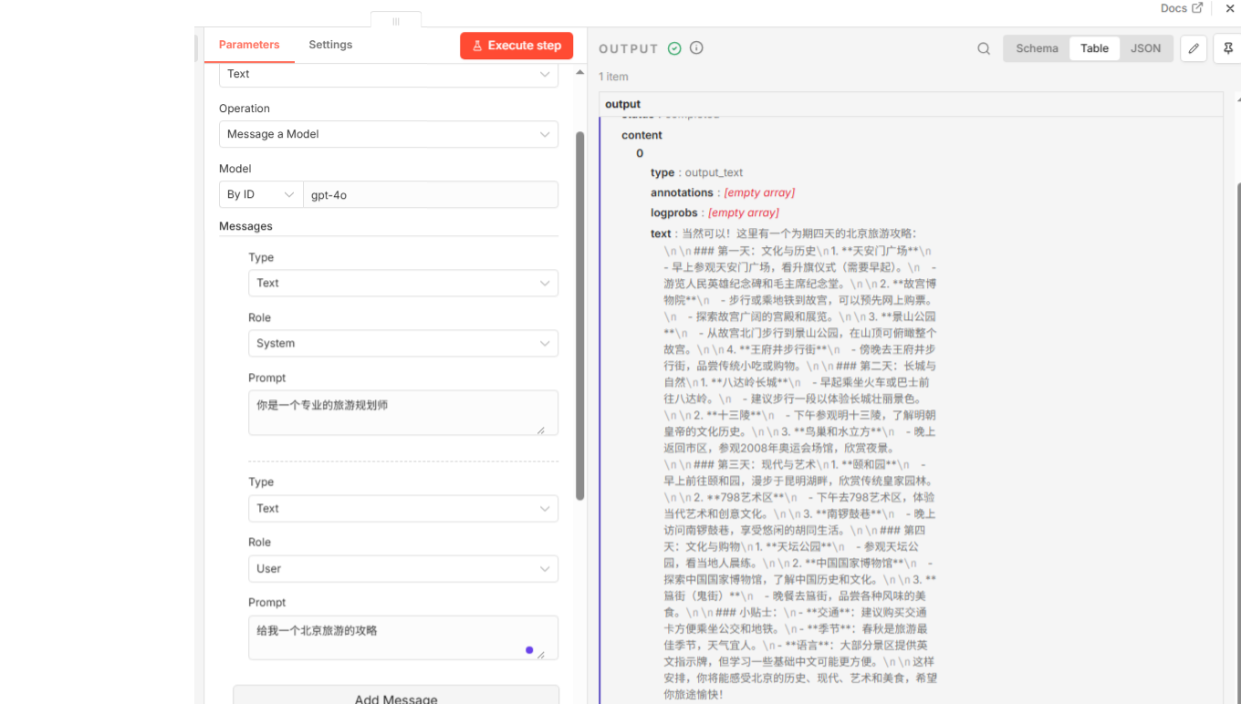Open the first message Type dropdown
Screen dimensions: 1241x704
coord(403,283)
